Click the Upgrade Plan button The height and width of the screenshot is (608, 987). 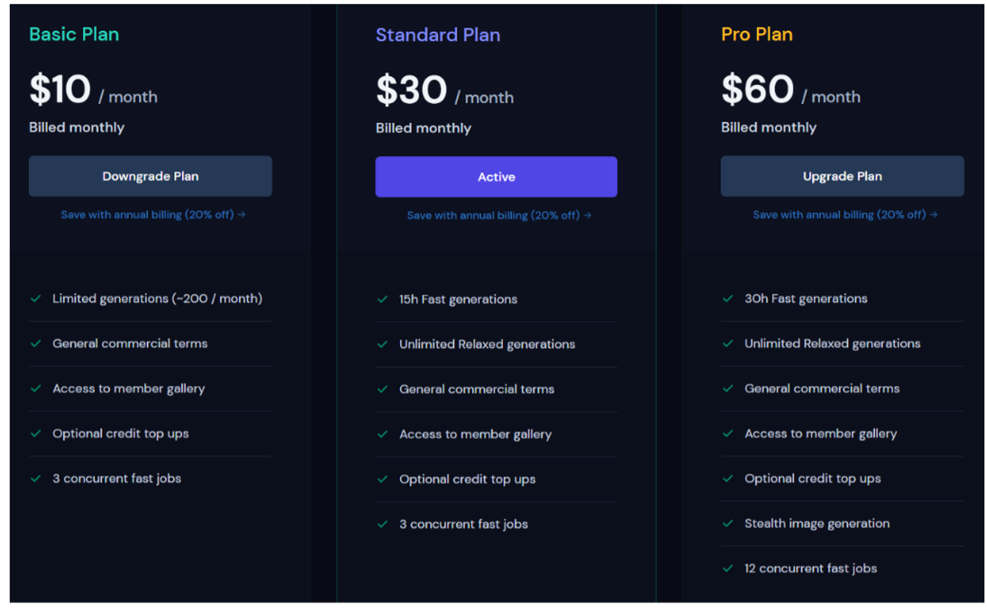841,176
